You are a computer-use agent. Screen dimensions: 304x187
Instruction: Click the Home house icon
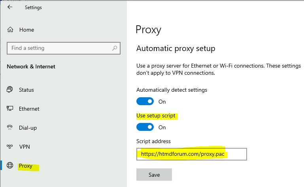pyautogui.click(x=11, y=30)
